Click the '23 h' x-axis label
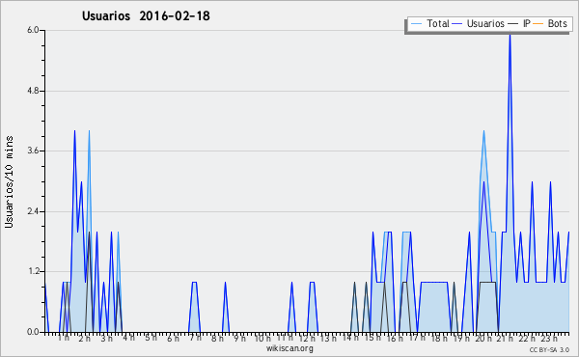 (549, 339)
